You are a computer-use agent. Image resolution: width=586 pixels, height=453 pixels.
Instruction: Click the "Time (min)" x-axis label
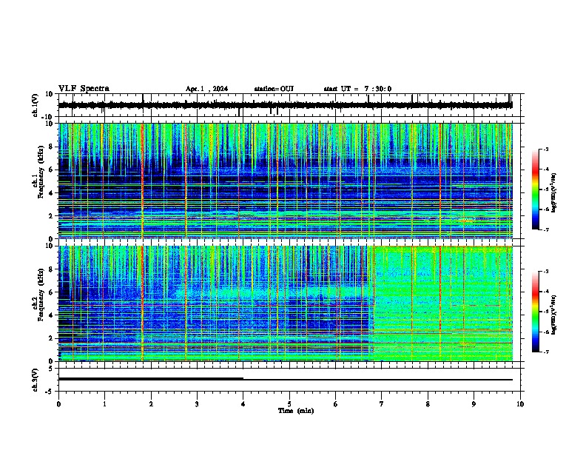(296, 411)
